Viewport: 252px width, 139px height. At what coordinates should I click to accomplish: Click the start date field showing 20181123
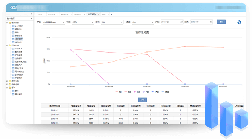pyautogui.click(x=171, y=22)
